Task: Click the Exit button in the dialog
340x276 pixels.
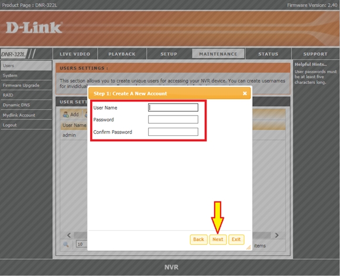Action: click(x=236, y=240)
